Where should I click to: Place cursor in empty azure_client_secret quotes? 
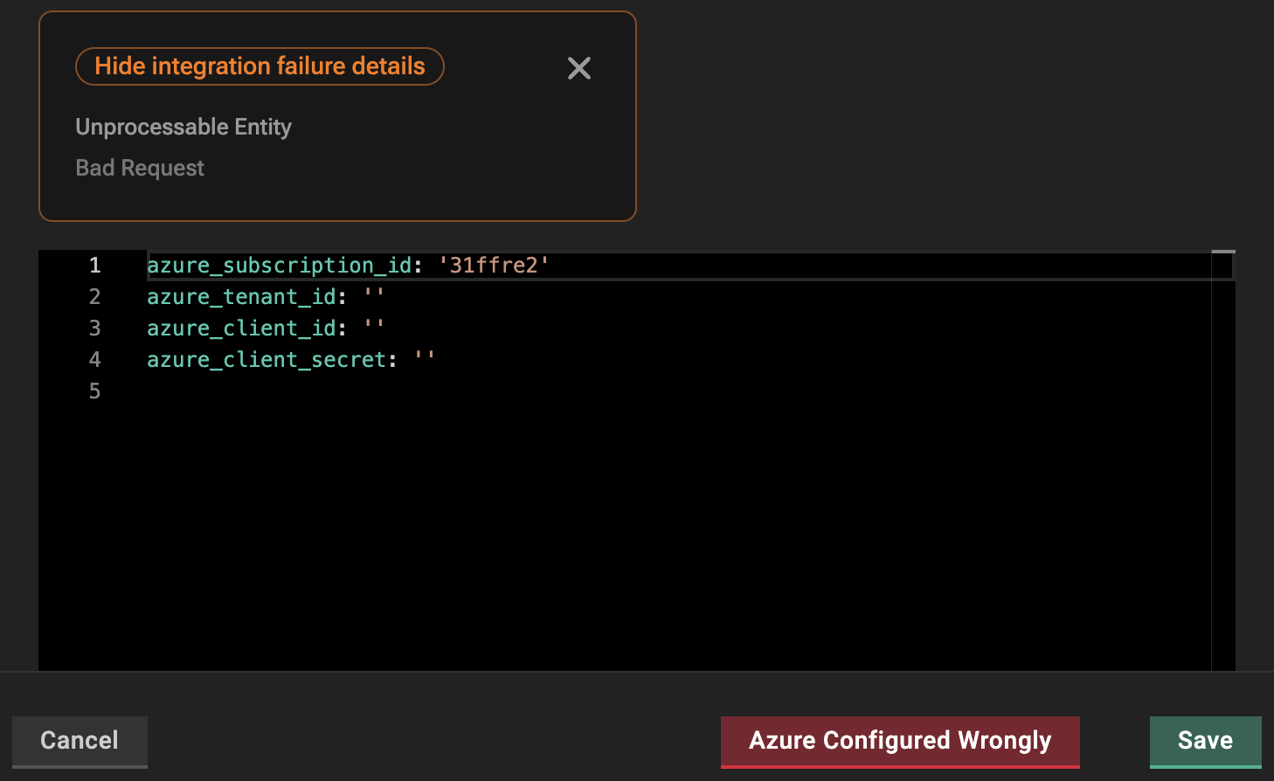click(x=426, y=360)
